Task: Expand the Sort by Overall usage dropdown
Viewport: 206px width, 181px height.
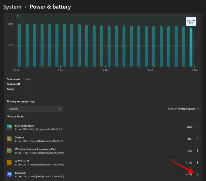Action: click(x=183, y=109)
